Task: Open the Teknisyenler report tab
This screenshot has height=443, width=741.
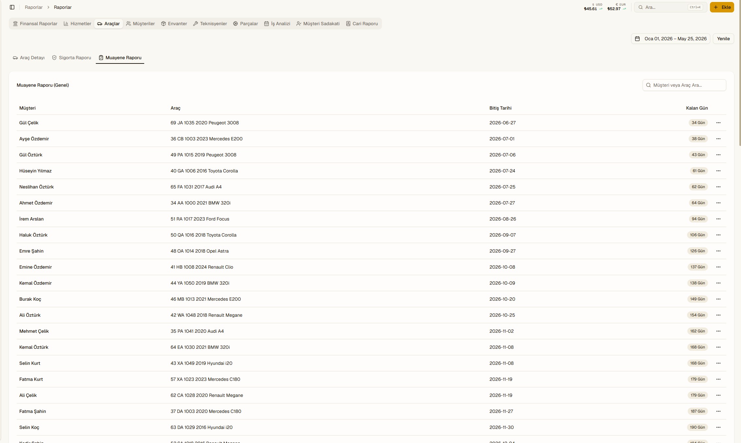Action: pos(210,24)
